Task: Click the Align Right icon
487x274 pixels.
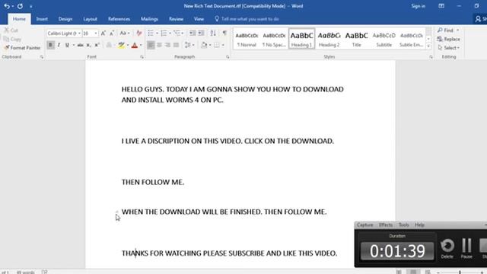Action: [x=167, y=45]
